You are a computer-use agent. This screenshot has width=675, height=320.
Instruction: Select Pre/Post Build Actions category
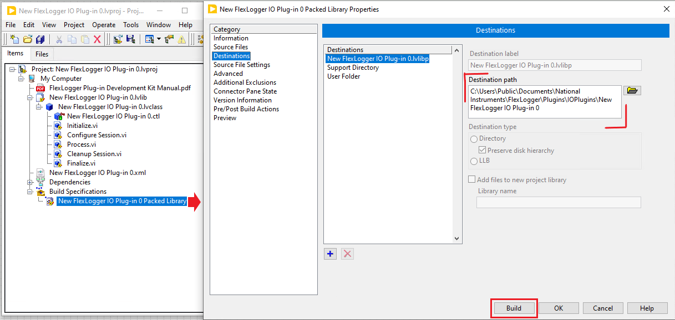pyautogui.click(x=246, y=109)
